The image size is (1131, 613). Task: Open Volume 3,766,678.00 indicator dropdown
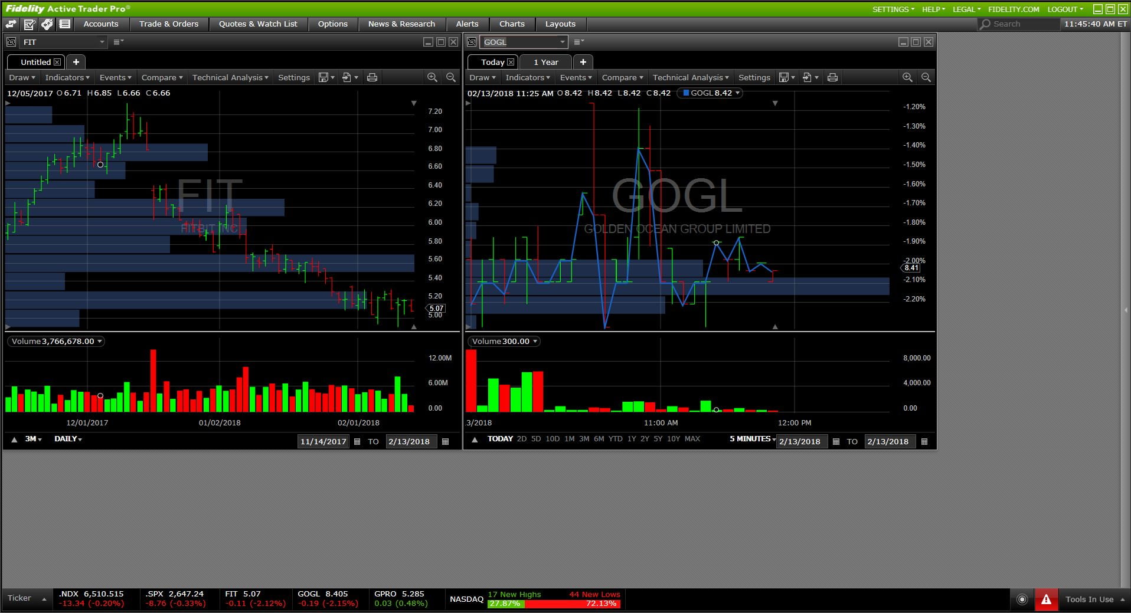click(x=56, y=341)
